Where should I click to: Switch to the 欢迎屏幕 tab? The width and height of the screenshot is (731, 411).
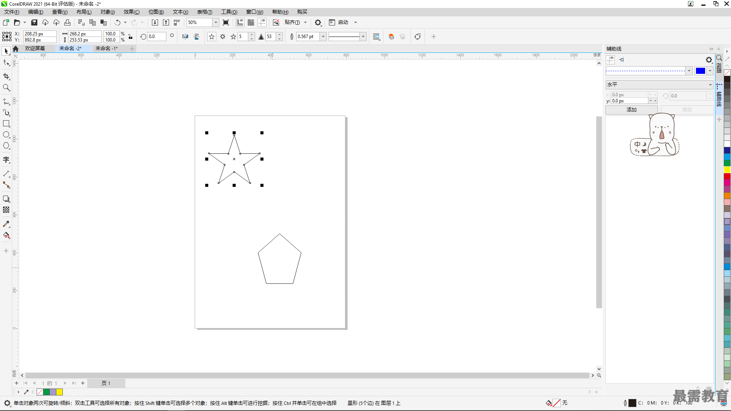point(35,48)
